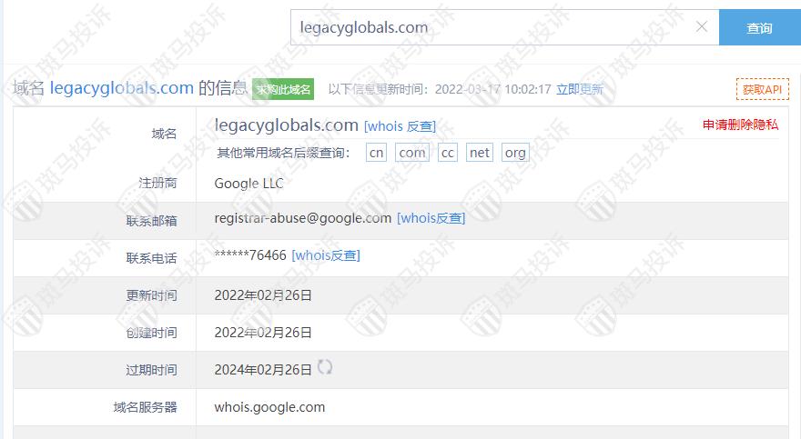Select the net domain suffix box
This screenshot has height=439, width=801.
pos(480,153)
